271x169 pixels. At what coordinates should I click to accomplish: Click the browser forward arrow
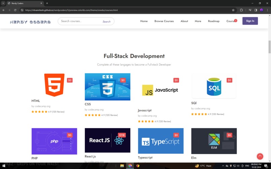click(9, 10)
